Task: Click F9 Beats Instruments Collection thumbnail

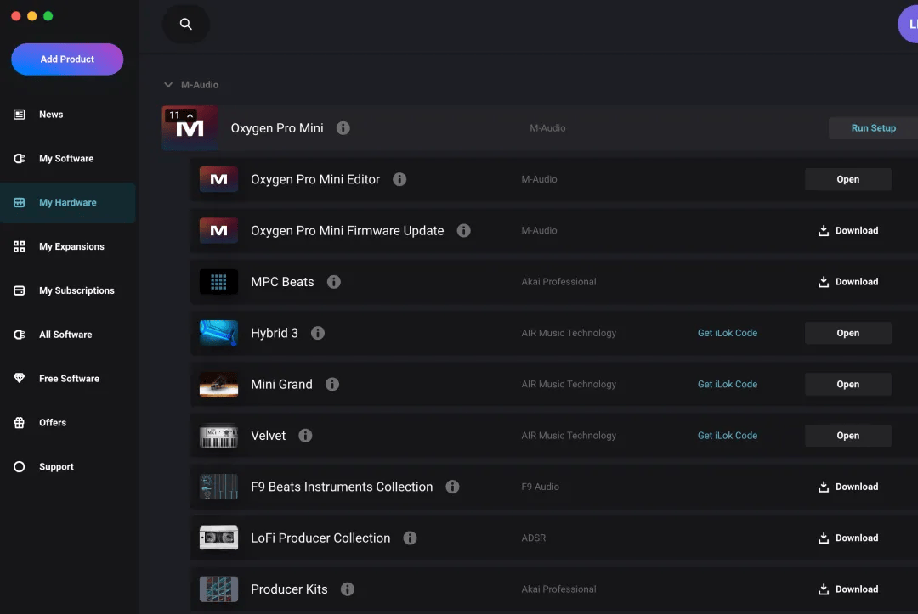Action: (x=218, y=487)
